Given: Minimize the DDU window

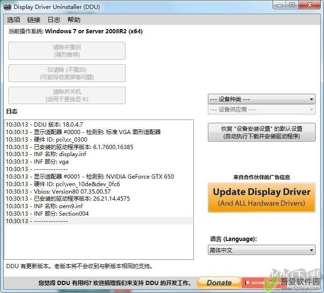Looking at the screenshot, I should tap(280, 5).
